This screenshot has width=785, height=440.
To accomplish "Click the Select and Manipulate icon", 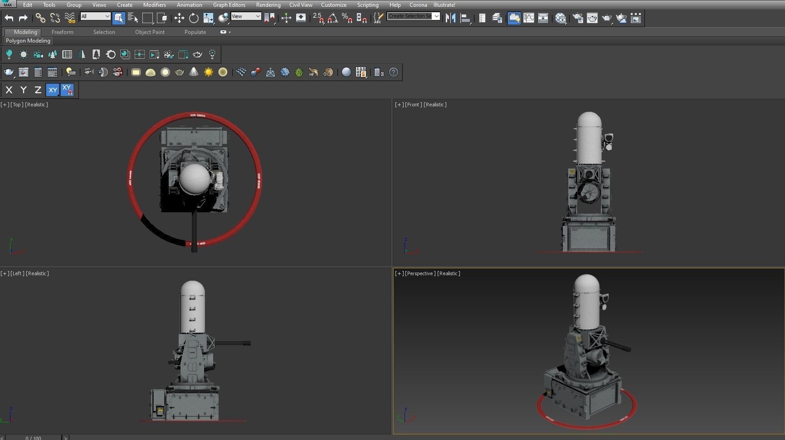I will coord(286,18).
